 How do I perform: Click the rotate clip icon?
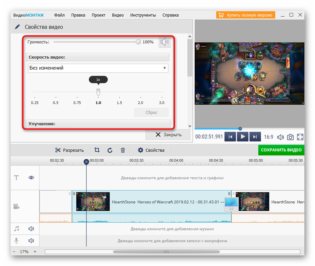pos(110,150)
